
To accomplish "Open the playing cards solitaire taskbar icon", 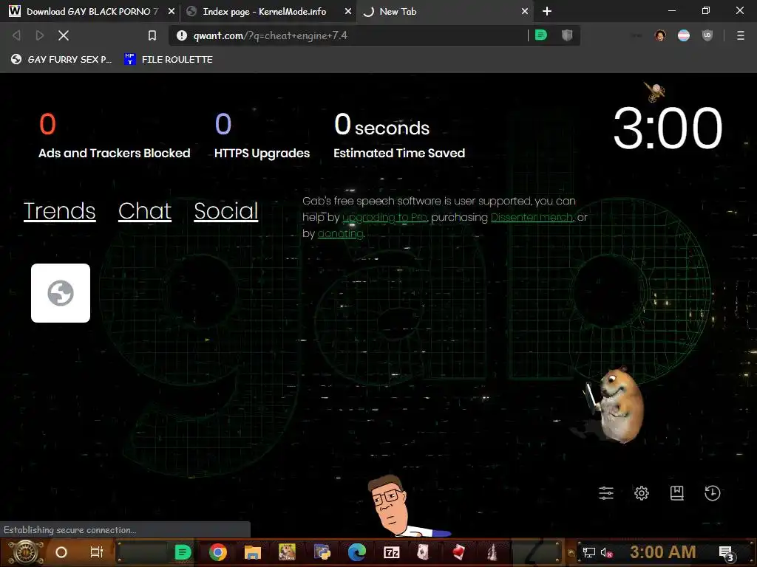I will [x=424, y=552].
